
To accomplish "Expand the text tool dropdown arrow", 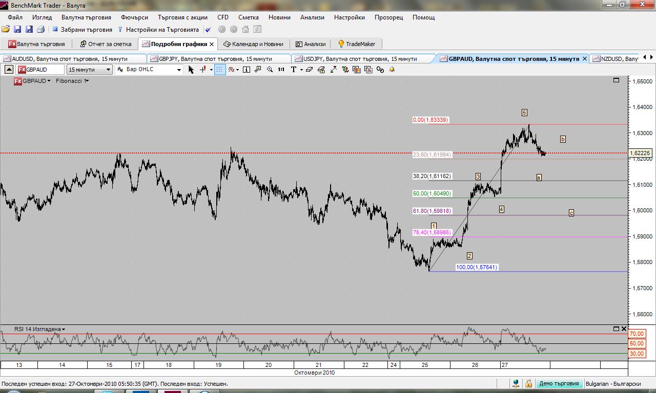I will pyautogui.click(x=301, y=70).
